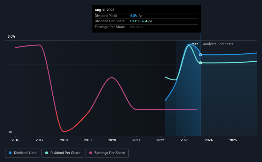Click the 2024 x-axis label

[209, 140]
